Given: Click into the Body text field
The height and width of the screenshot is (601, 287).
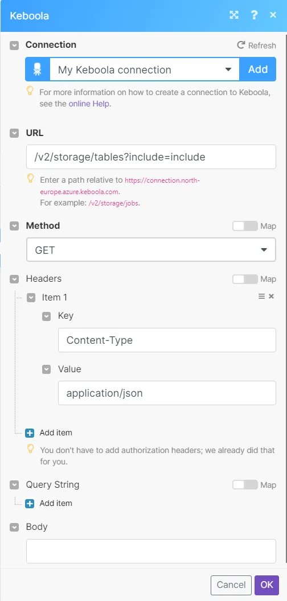Looking at the screenshot, I should [x=151, y=551].
